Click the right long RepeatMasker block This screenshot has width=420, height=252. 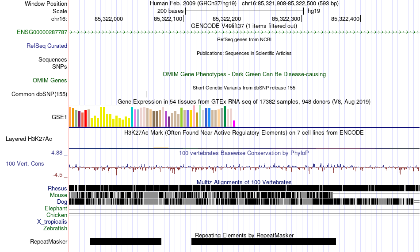263,241
